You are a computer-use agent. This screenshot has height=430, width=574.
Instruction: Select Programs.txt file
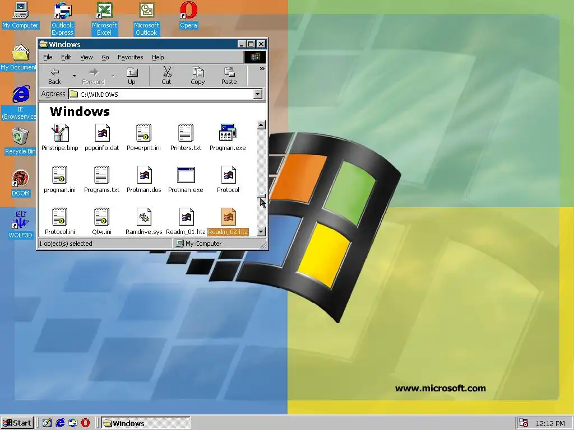pyautogui.click(x=102, y=180)
